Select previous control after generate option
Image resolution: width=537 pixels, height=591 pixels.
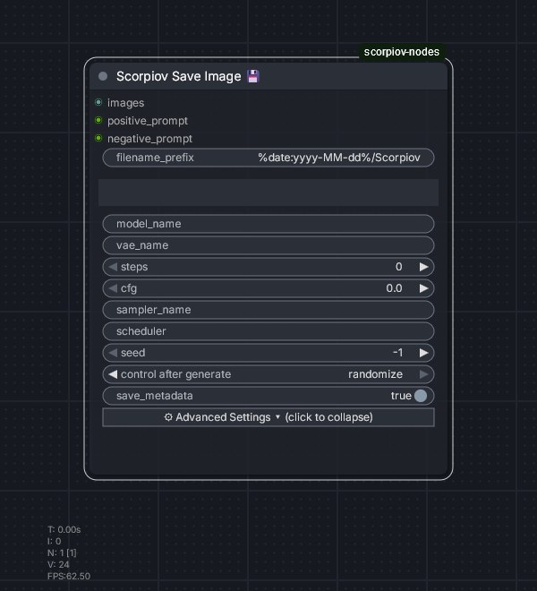pos(112,374)
